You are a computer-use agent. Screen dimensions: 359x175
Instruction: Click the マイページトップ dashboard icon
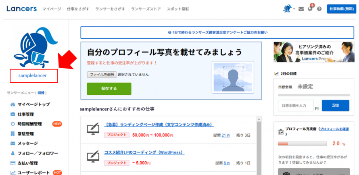pyautogui.click(x=13, y=104)
